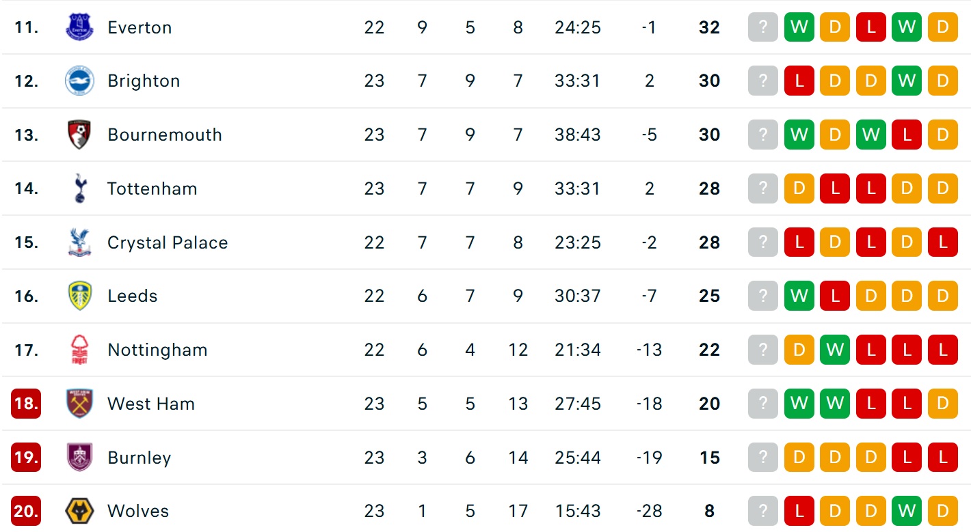Select Wolves' green W form badge
The width and height of the screenshot is (971, 532).
(x=907, y=511)
